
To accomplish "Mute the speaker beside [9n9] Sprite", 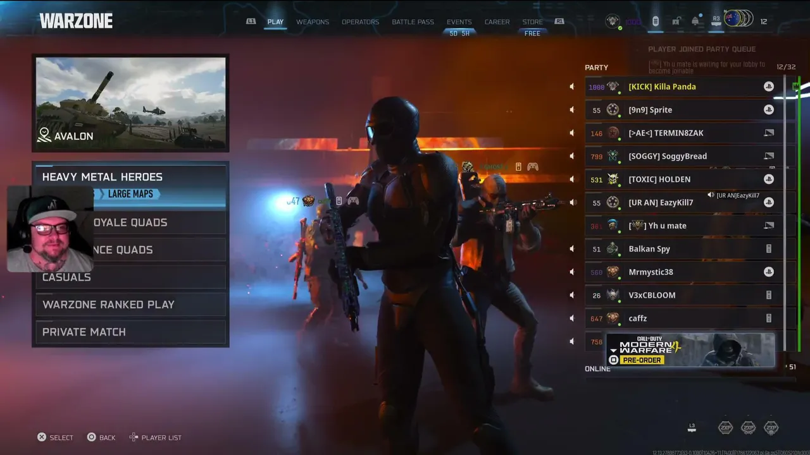I will click(x=572, y=110).
